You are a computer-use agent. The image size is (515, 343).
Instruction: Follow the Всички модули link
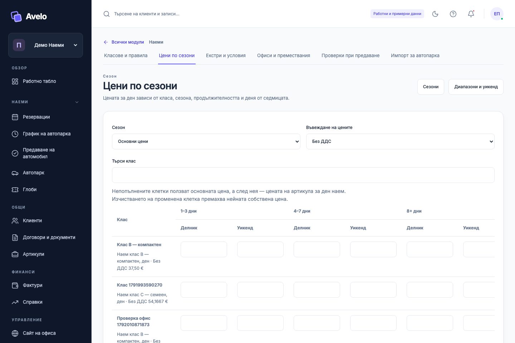coord(128,42)
